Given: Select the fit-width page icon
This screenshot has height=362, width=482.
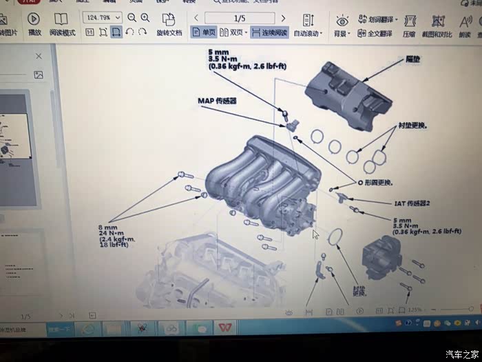Looking at the screenshot, I should tap(116, 32).
